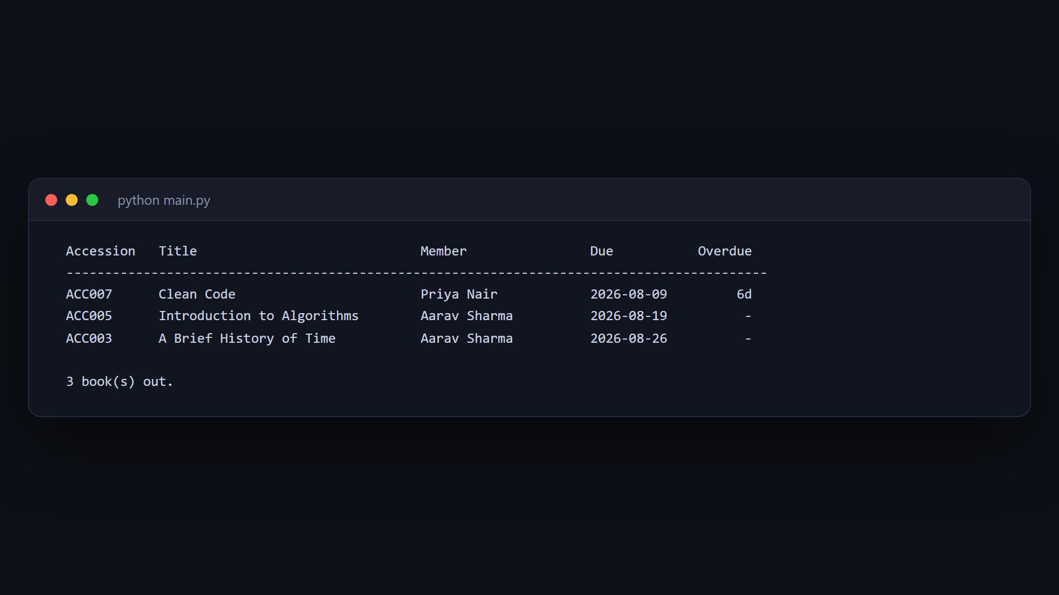
Task: Select accession number ACC007
Action: (89, 294)
